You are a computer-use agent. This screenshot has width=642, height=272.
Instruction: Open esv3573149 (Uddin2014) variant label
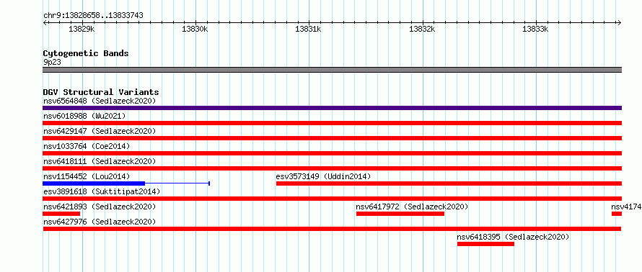tap(323, 176)
